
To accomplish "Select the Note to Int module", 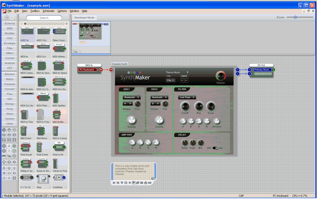I will click(x=60, y=149).
